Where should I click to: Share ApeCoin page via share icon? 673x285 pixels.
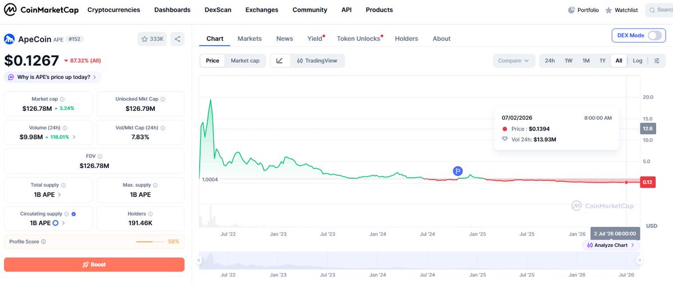pos(177,39)
